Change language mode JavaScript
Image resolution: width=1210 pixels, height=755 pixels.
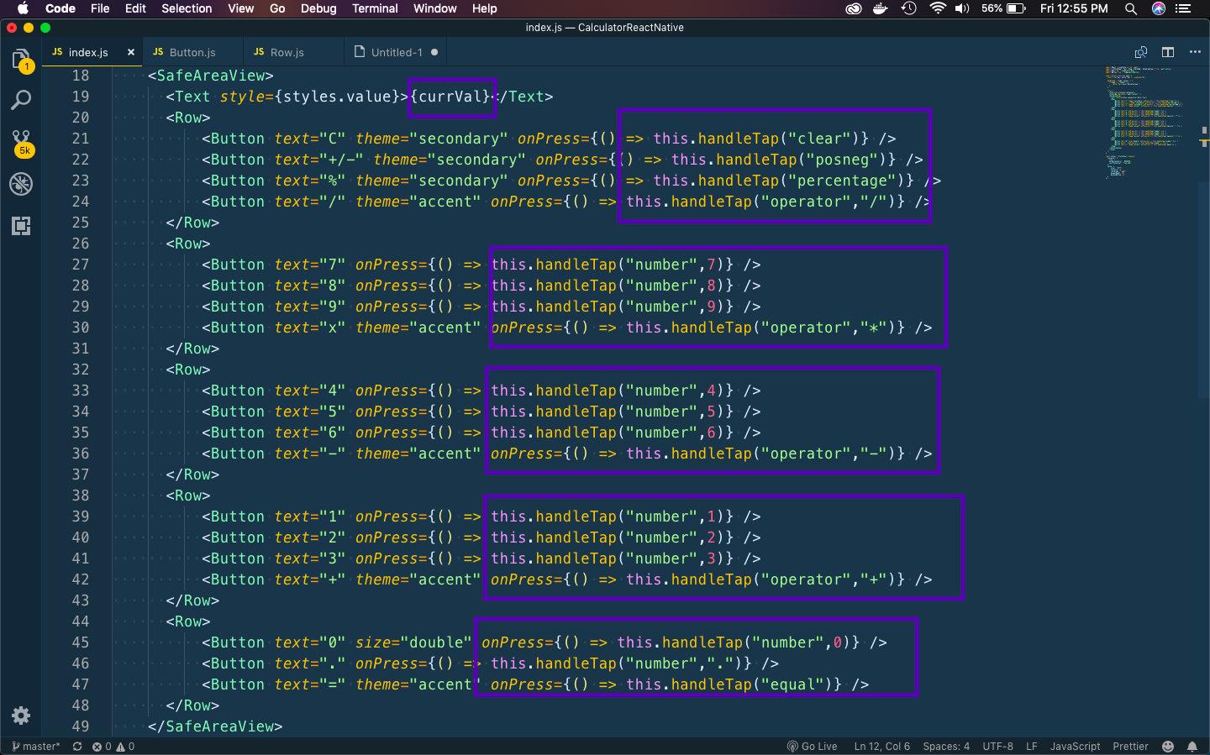point(1075,746)
